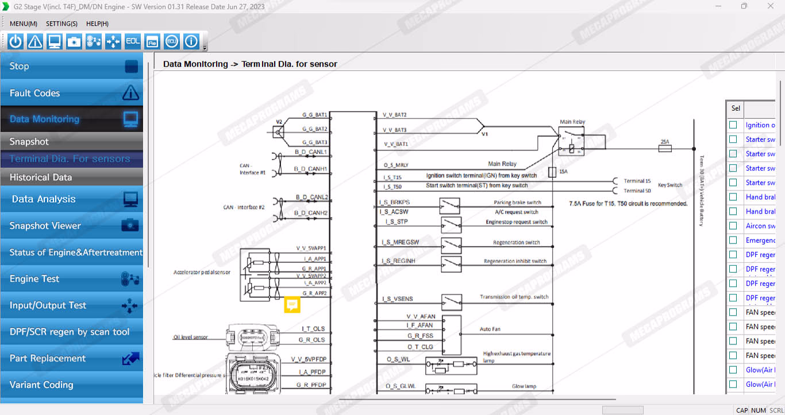Click the camera snapshot toolbar icon
The image size is (785, 415).
point(74,41)
